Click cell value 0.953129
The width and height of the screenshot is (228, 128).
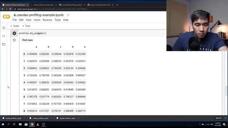(68, 68)
